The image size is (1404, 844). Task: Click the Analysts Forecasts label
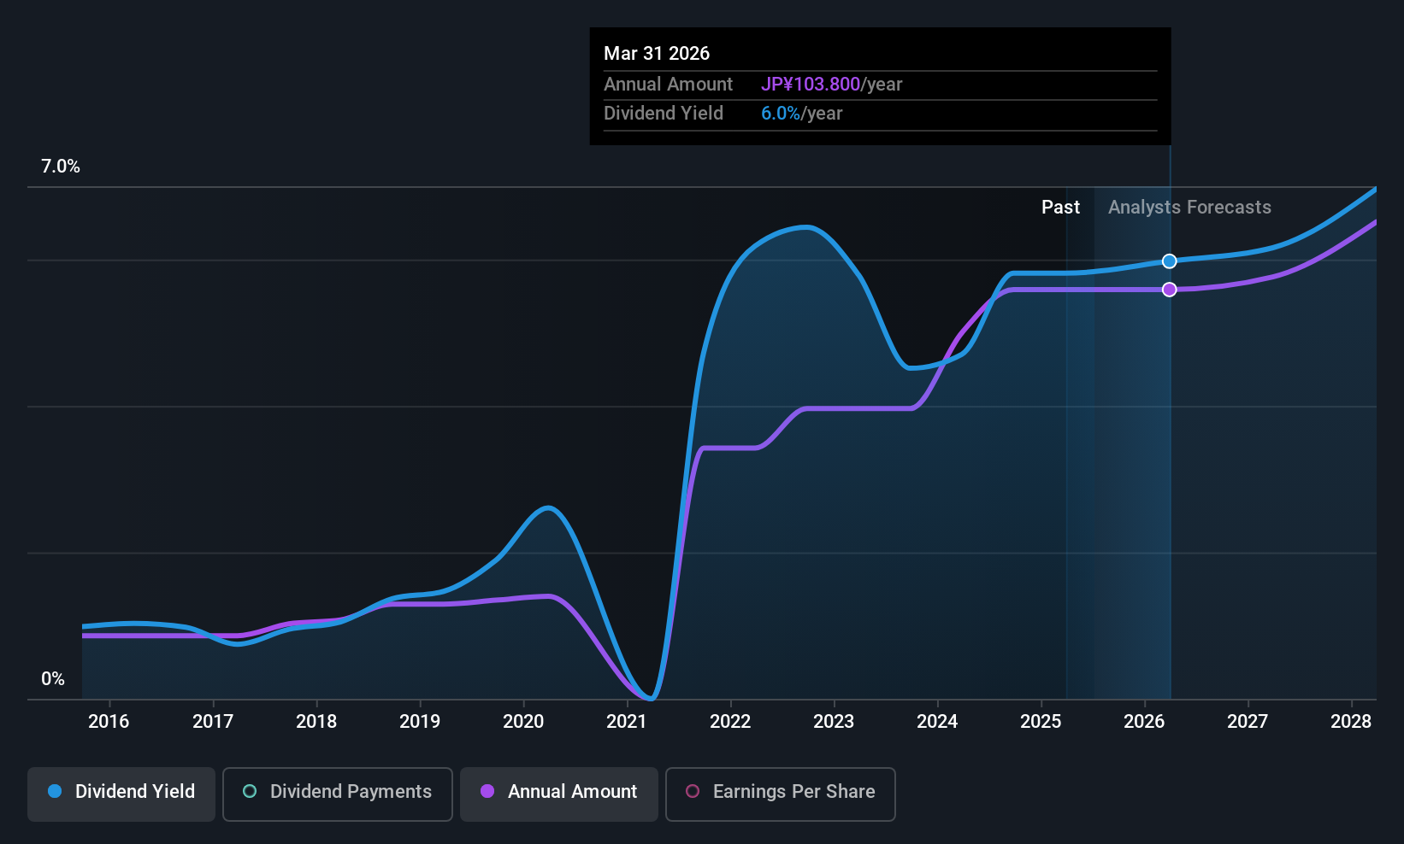(1189, 208)
